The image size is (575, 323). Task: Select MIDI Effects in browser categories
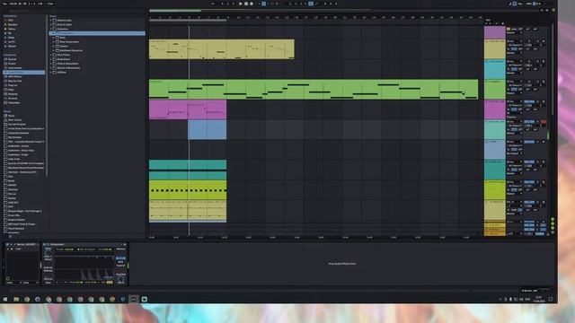[x=14, y=77]
